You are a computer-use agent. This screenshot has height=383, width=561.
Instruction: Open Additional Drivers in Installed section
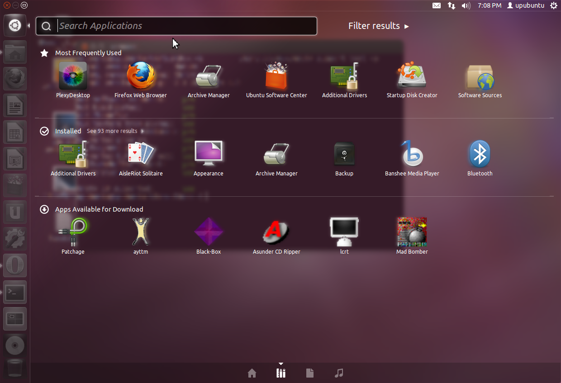pyautogui.click(x=73, y=158)
